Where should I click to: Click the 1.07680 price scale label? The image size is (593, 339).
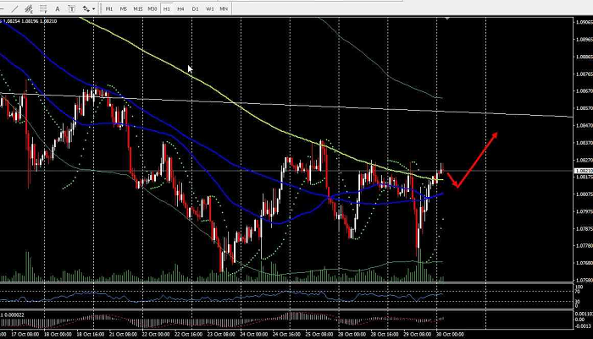pos(584,263)
